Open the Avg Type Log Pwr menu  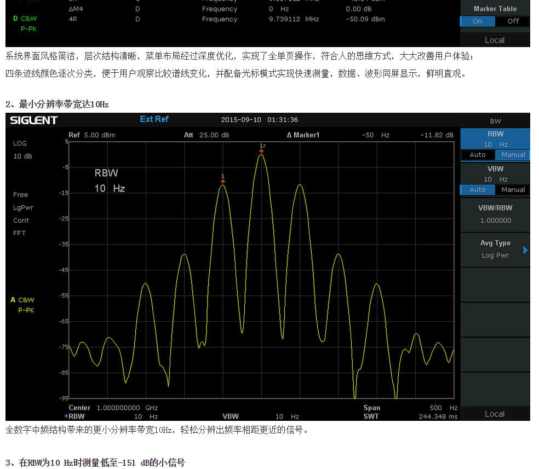pyautogui.click(x=495, y=249)
